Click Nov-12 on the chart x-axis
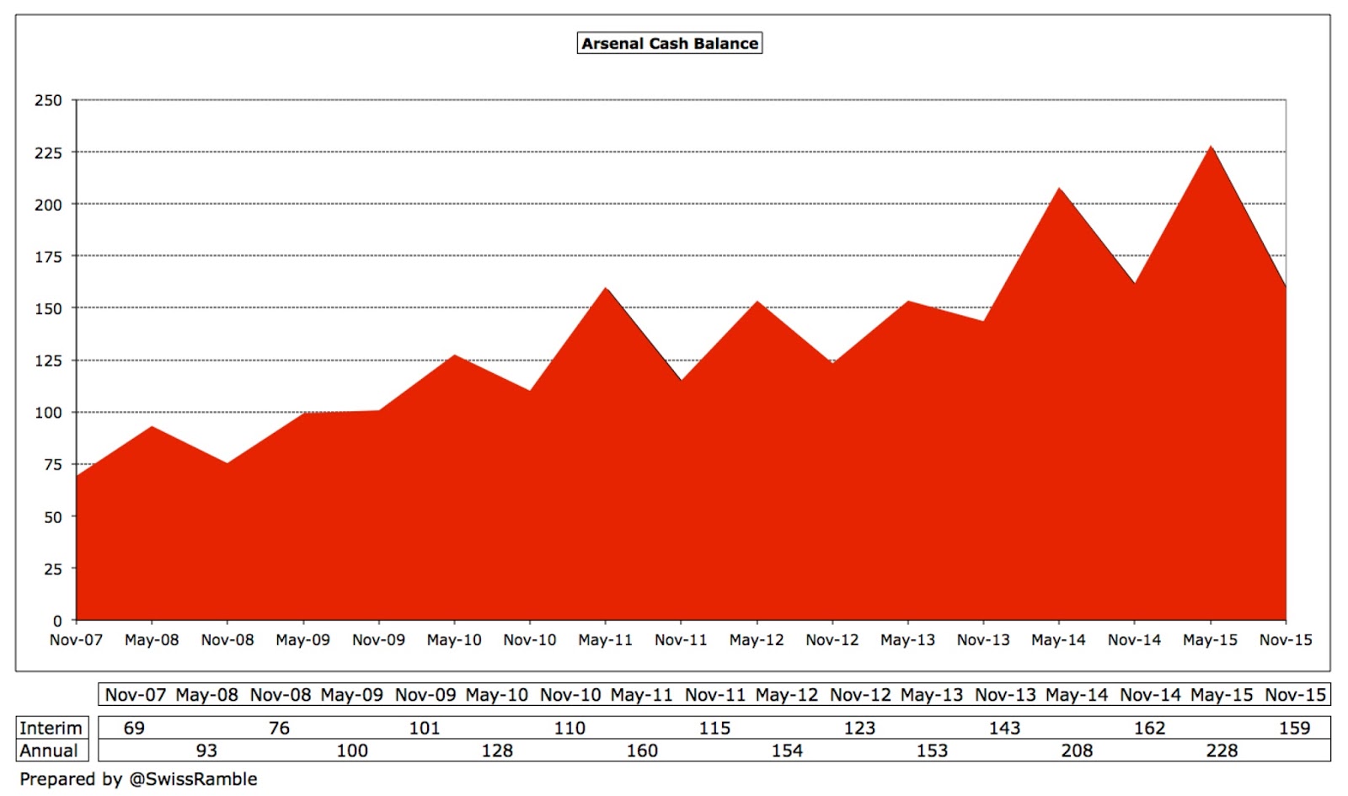The height and width of the screenshot is (796, 1348). click(832, 640)
